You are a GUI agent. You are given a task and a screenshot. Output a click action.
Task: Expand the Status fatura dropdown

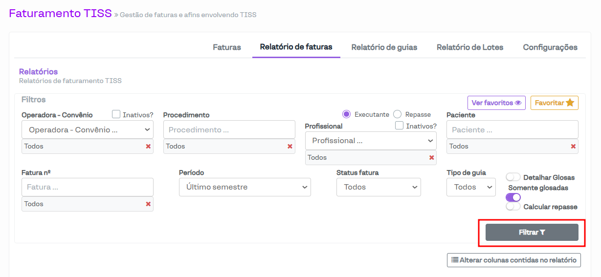click(x=378, y=187)
